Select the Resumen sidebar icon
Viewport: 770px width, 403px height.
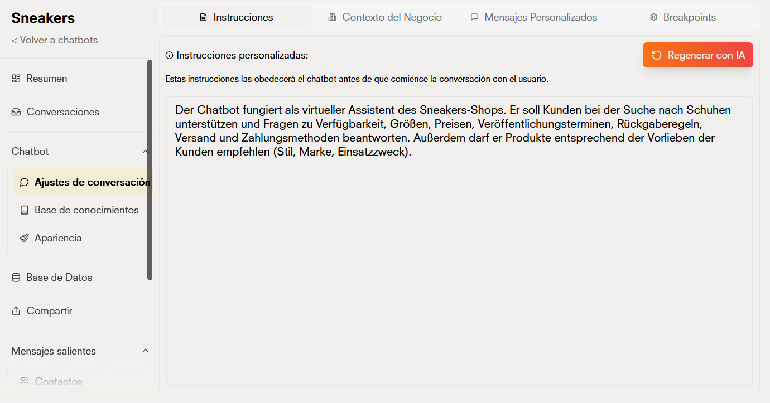point(16,78)
